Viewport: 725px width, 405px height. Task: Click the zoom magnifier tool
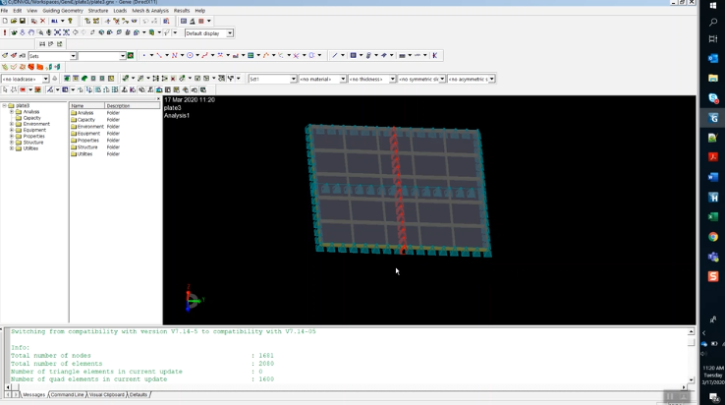[x=40, y=32]
